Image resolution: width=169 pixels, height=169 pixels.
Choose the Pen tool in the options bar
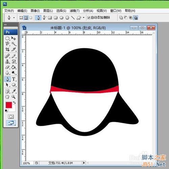click(38, 18)
